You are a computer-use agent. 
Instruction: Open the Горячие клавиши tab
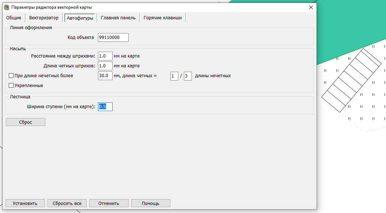(x=163, y=18)
